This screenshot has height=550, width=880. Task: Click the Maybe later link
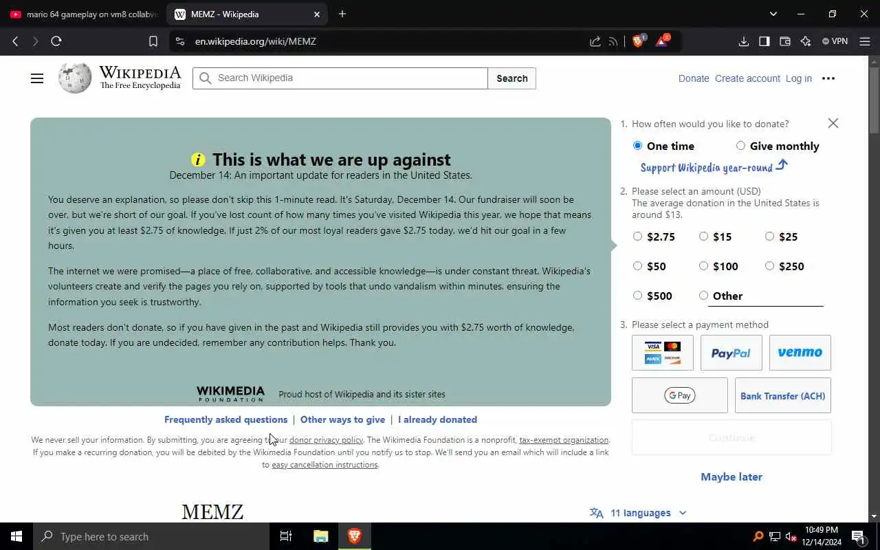tap(731, 476)
